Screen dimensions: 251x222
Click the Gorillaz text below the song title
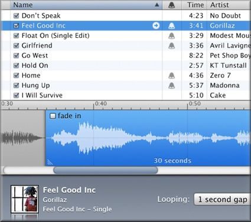[x=55, y=200]
